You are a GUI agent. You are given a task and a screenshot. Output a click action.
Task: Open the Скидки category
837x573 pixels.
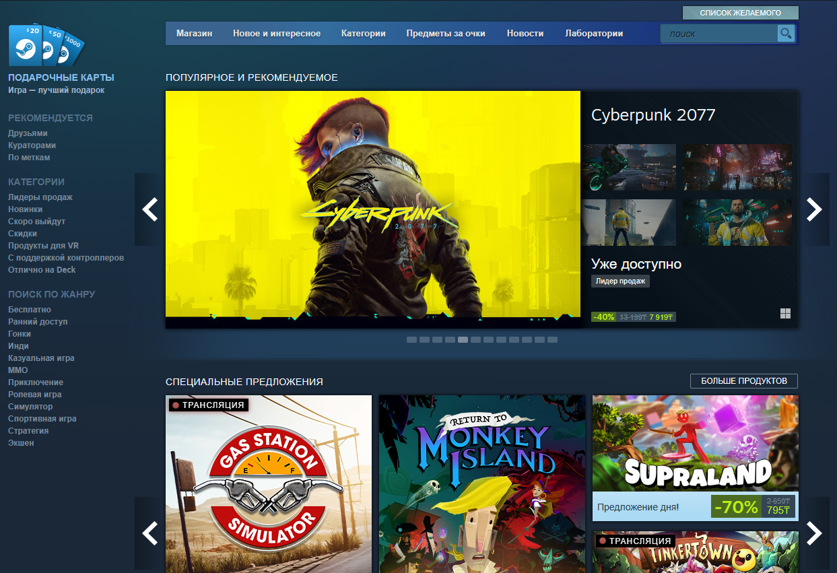22,234
